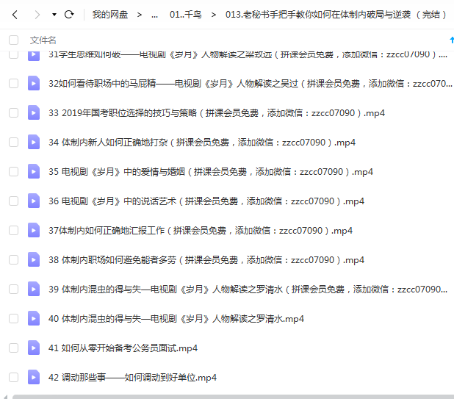Click the refresh icon
Viewport: 454px width, 399px height.
coord(69,15)
